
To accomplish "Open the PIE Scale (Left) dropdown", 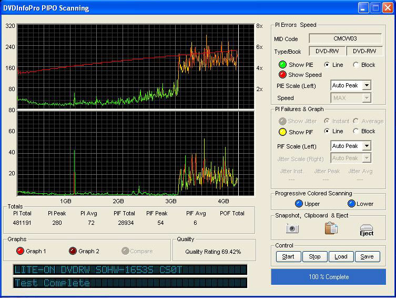I will tap(367, 85).
